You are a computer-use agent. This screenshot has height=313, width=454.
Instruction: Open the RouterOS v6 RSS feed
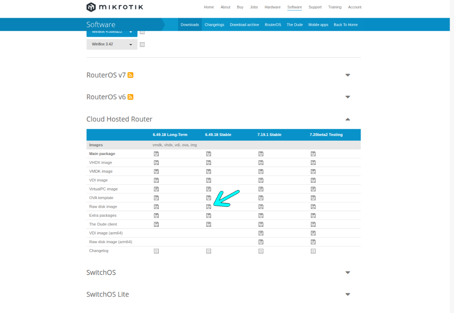tap(130, 97)
